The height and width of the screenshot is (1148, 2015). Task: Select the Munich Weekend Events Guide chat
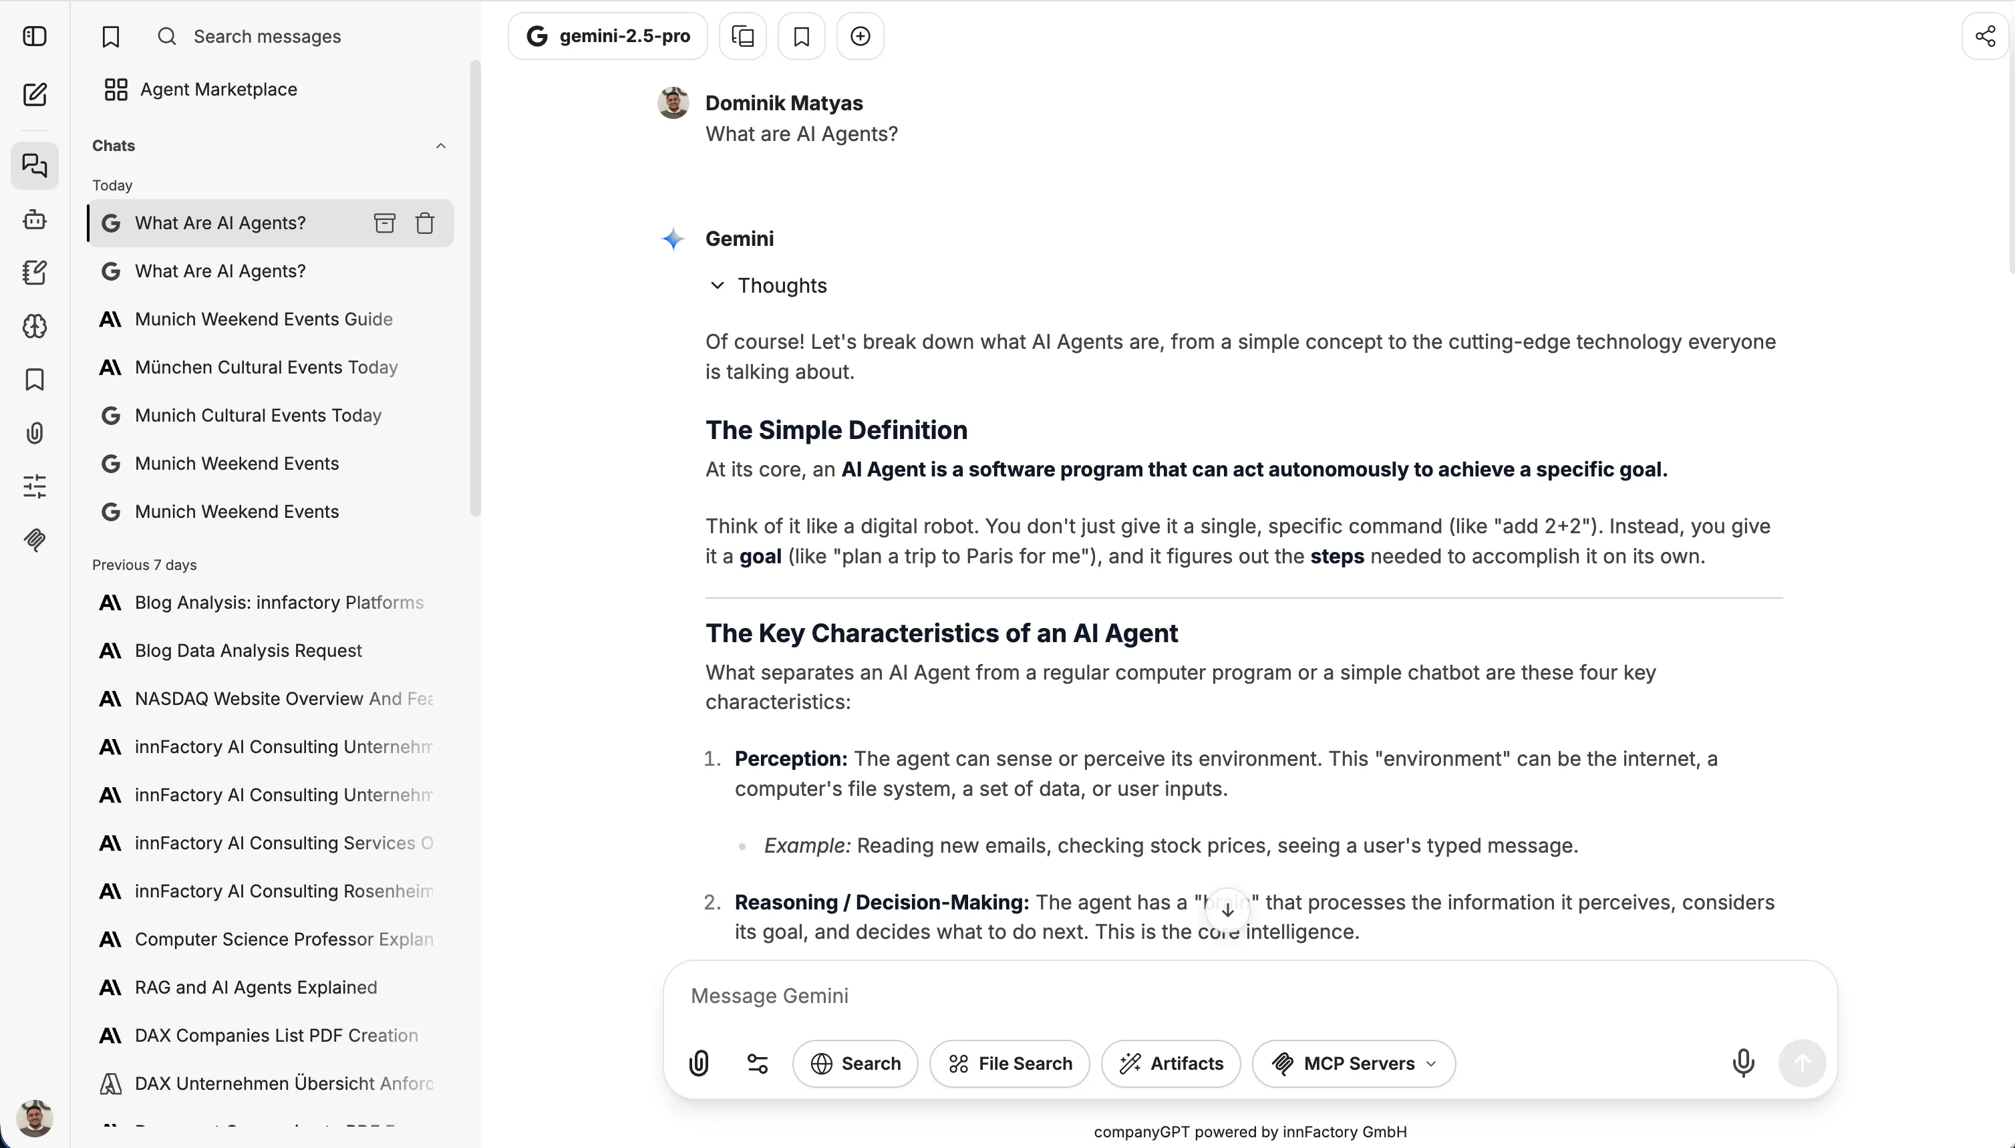263,319
